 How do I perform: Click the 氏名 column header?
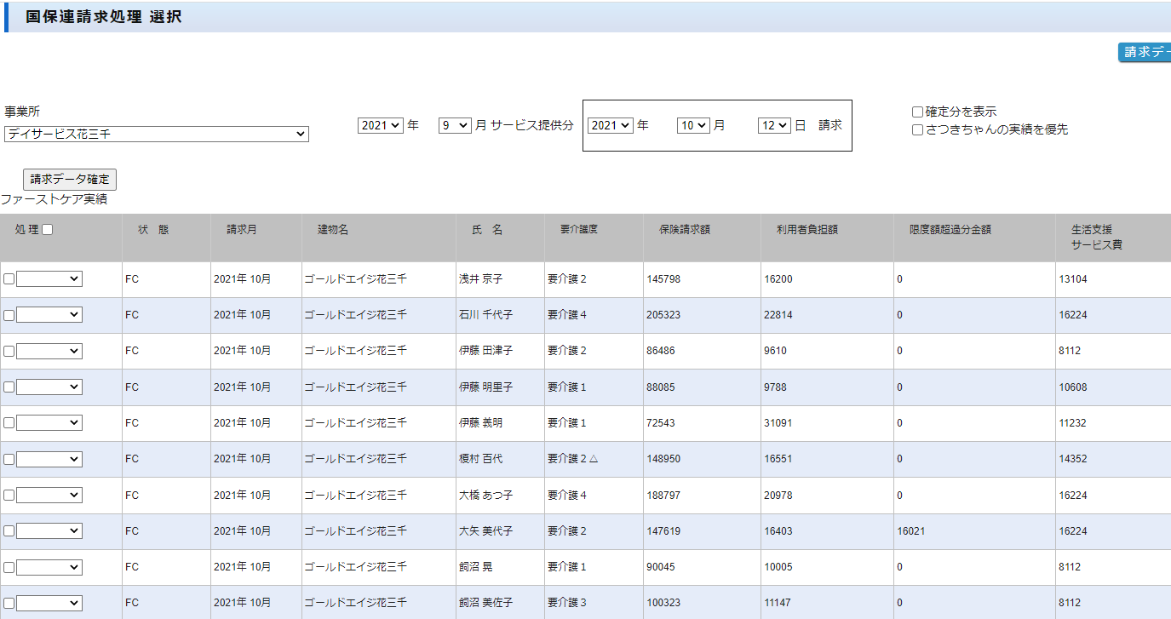[487, 230]
